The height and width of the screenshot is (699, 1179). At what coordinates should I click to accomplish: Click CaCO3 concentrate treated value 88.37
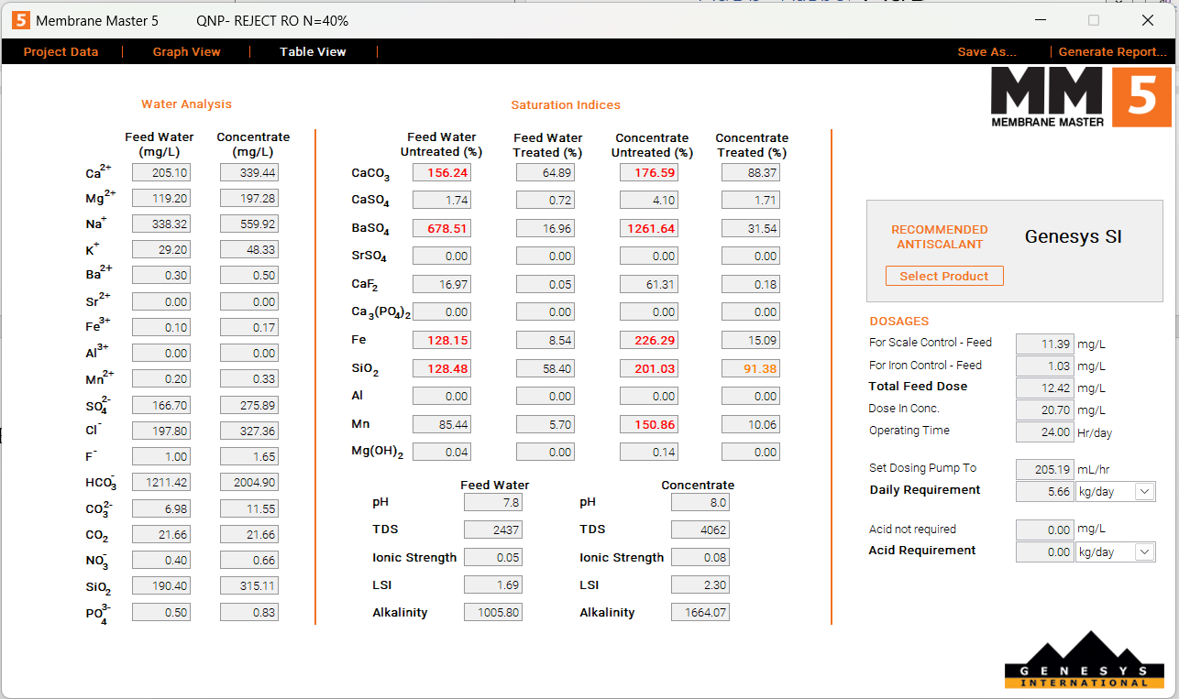751,172
